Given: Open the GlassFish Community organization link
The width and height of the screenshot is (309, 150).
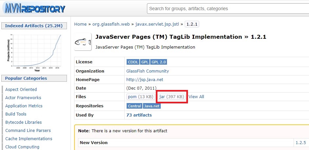Looking at the screenshot, I should 148,71.
